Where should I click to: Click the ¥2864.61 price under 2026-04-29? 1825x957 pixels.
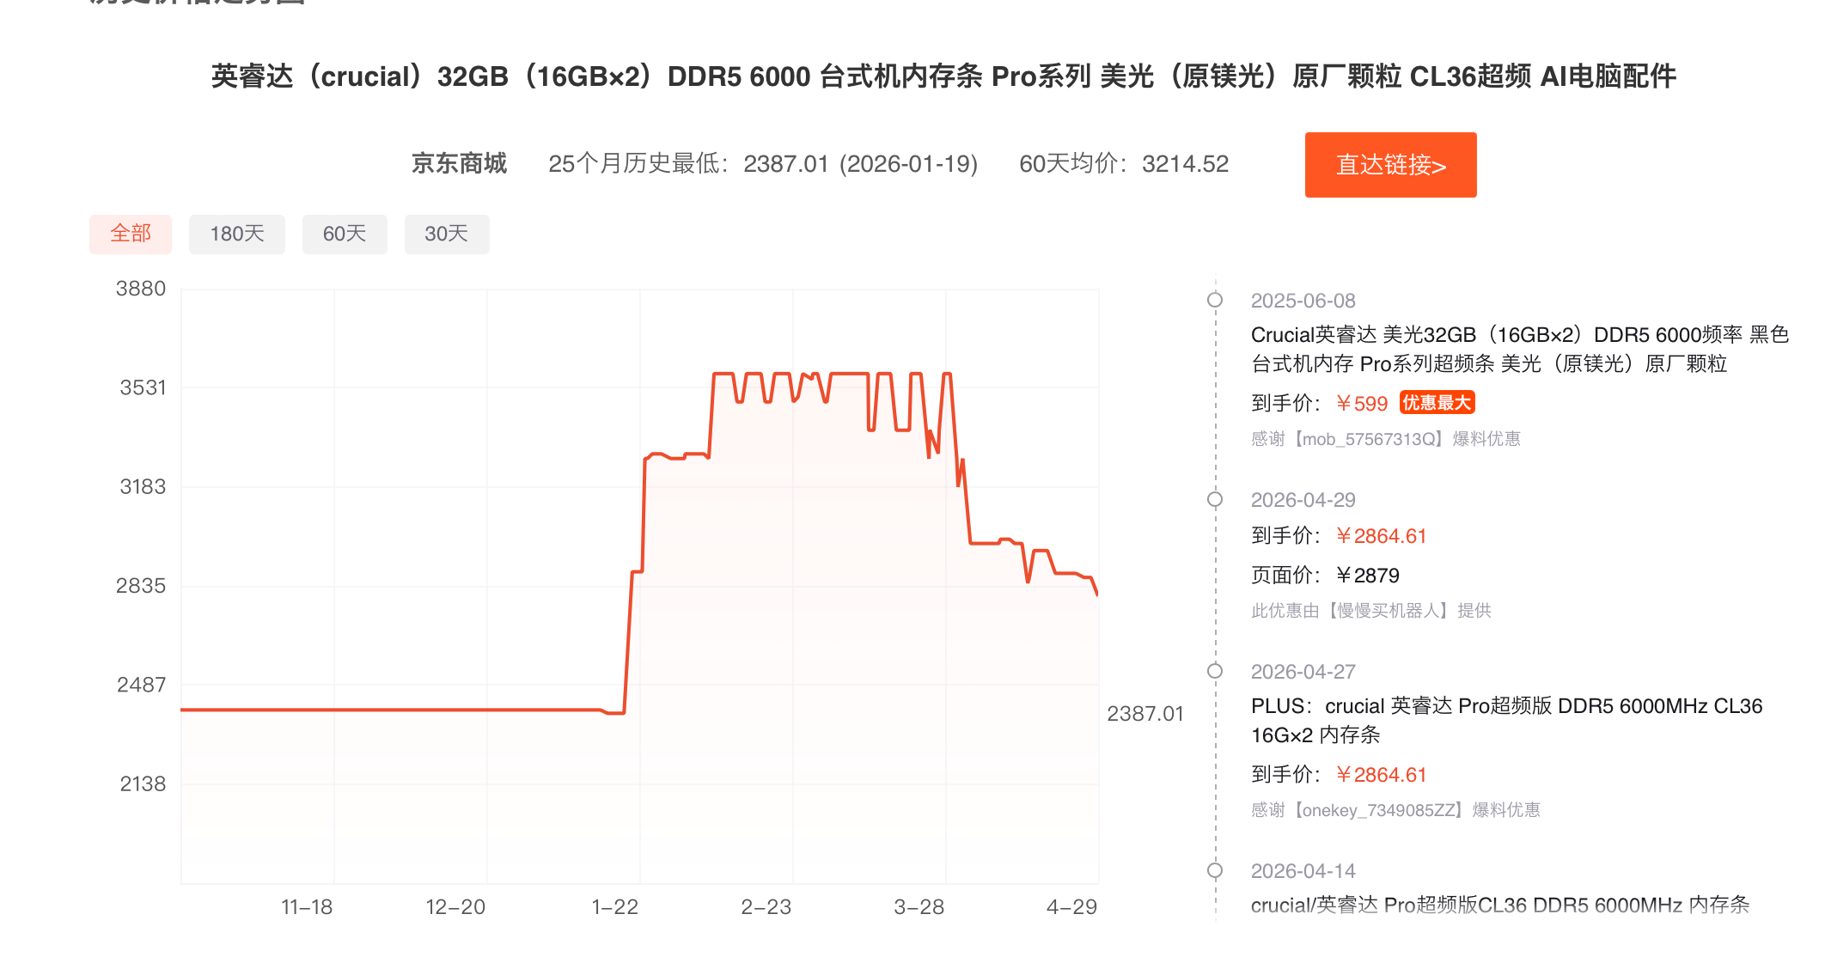click(x=1381, y=536)
